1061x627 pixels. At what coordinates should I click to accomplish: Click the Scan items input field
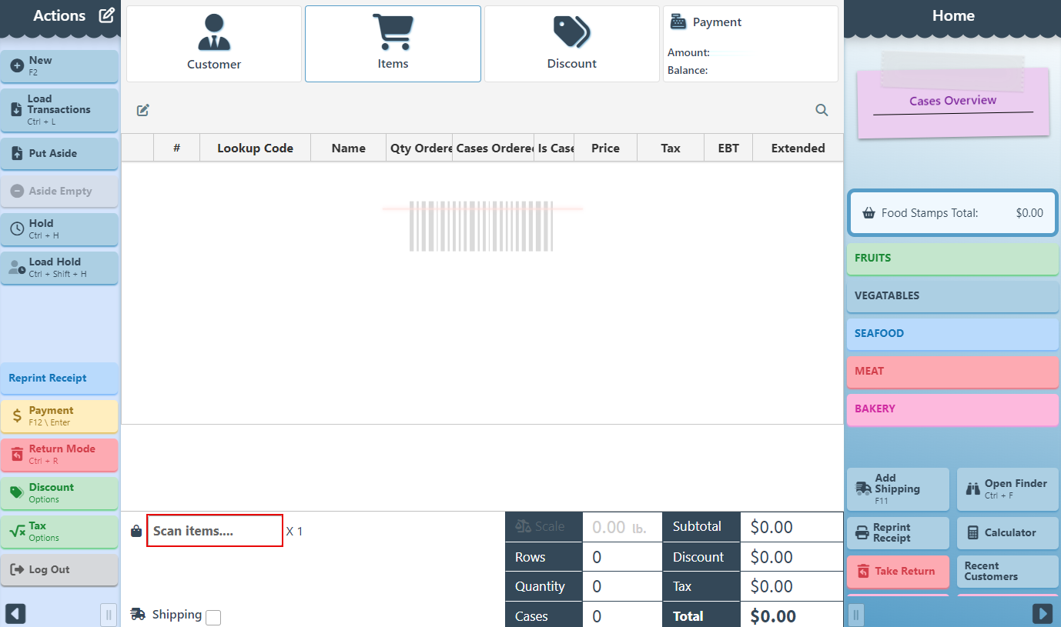coord(214,531)
